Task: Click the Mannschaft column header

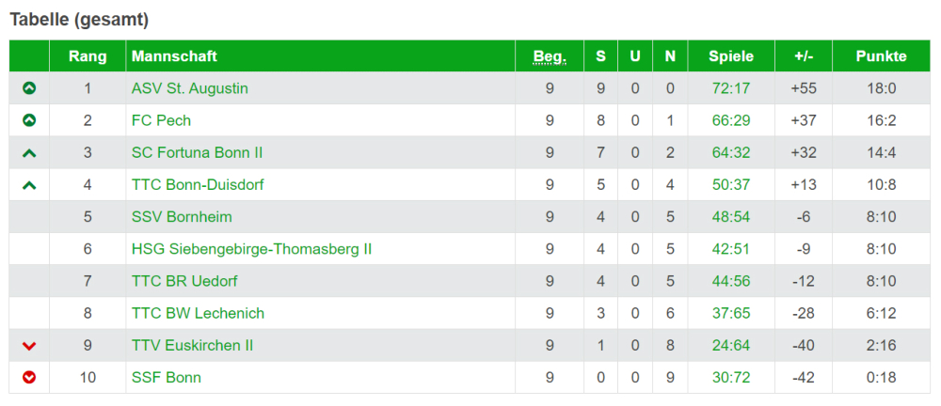Action: 174,56
